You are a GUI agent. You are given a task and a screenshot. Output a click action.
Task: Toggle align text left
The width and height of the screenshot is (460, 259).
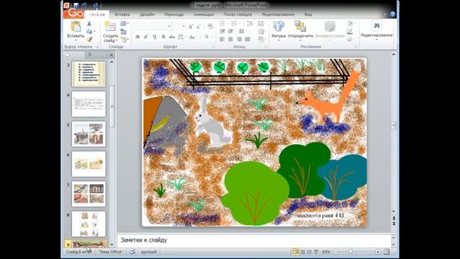pyautogui.click(x=222, y=39)
